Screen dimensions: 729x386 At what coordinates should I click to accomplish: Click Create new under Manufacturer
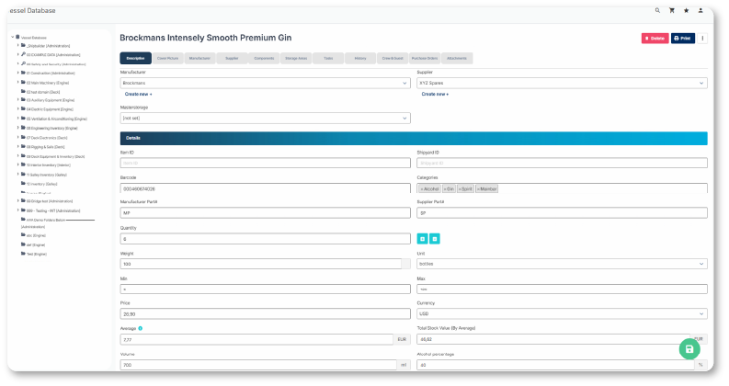coord(138,94)
